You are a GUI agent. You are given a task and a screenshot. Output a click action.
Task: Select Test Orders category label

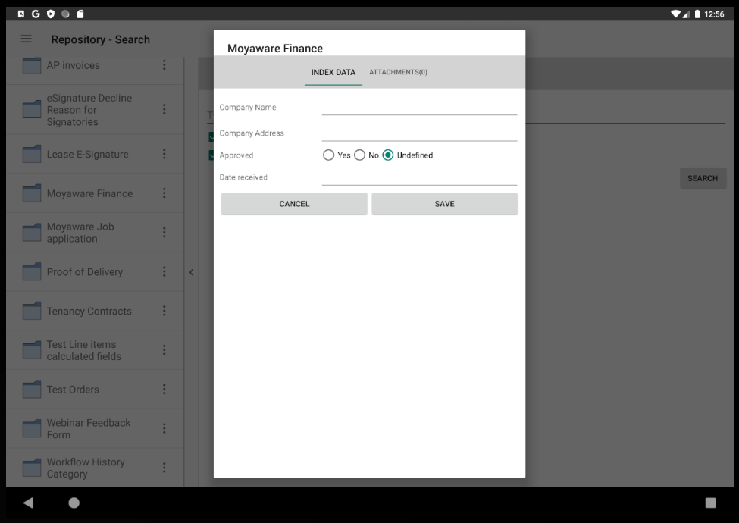pyautogui.click(x=73, y=390)
